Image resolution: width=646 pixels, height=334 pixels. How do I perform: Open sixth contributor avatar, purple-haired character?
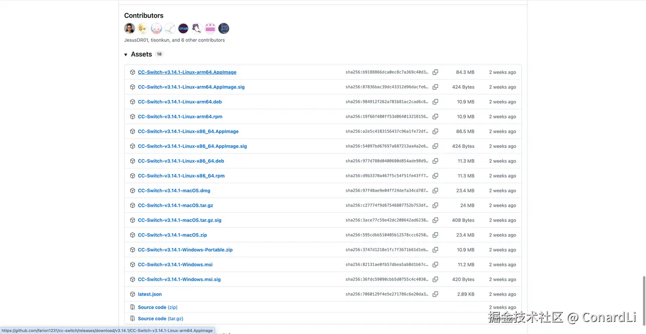click(197, 28)
